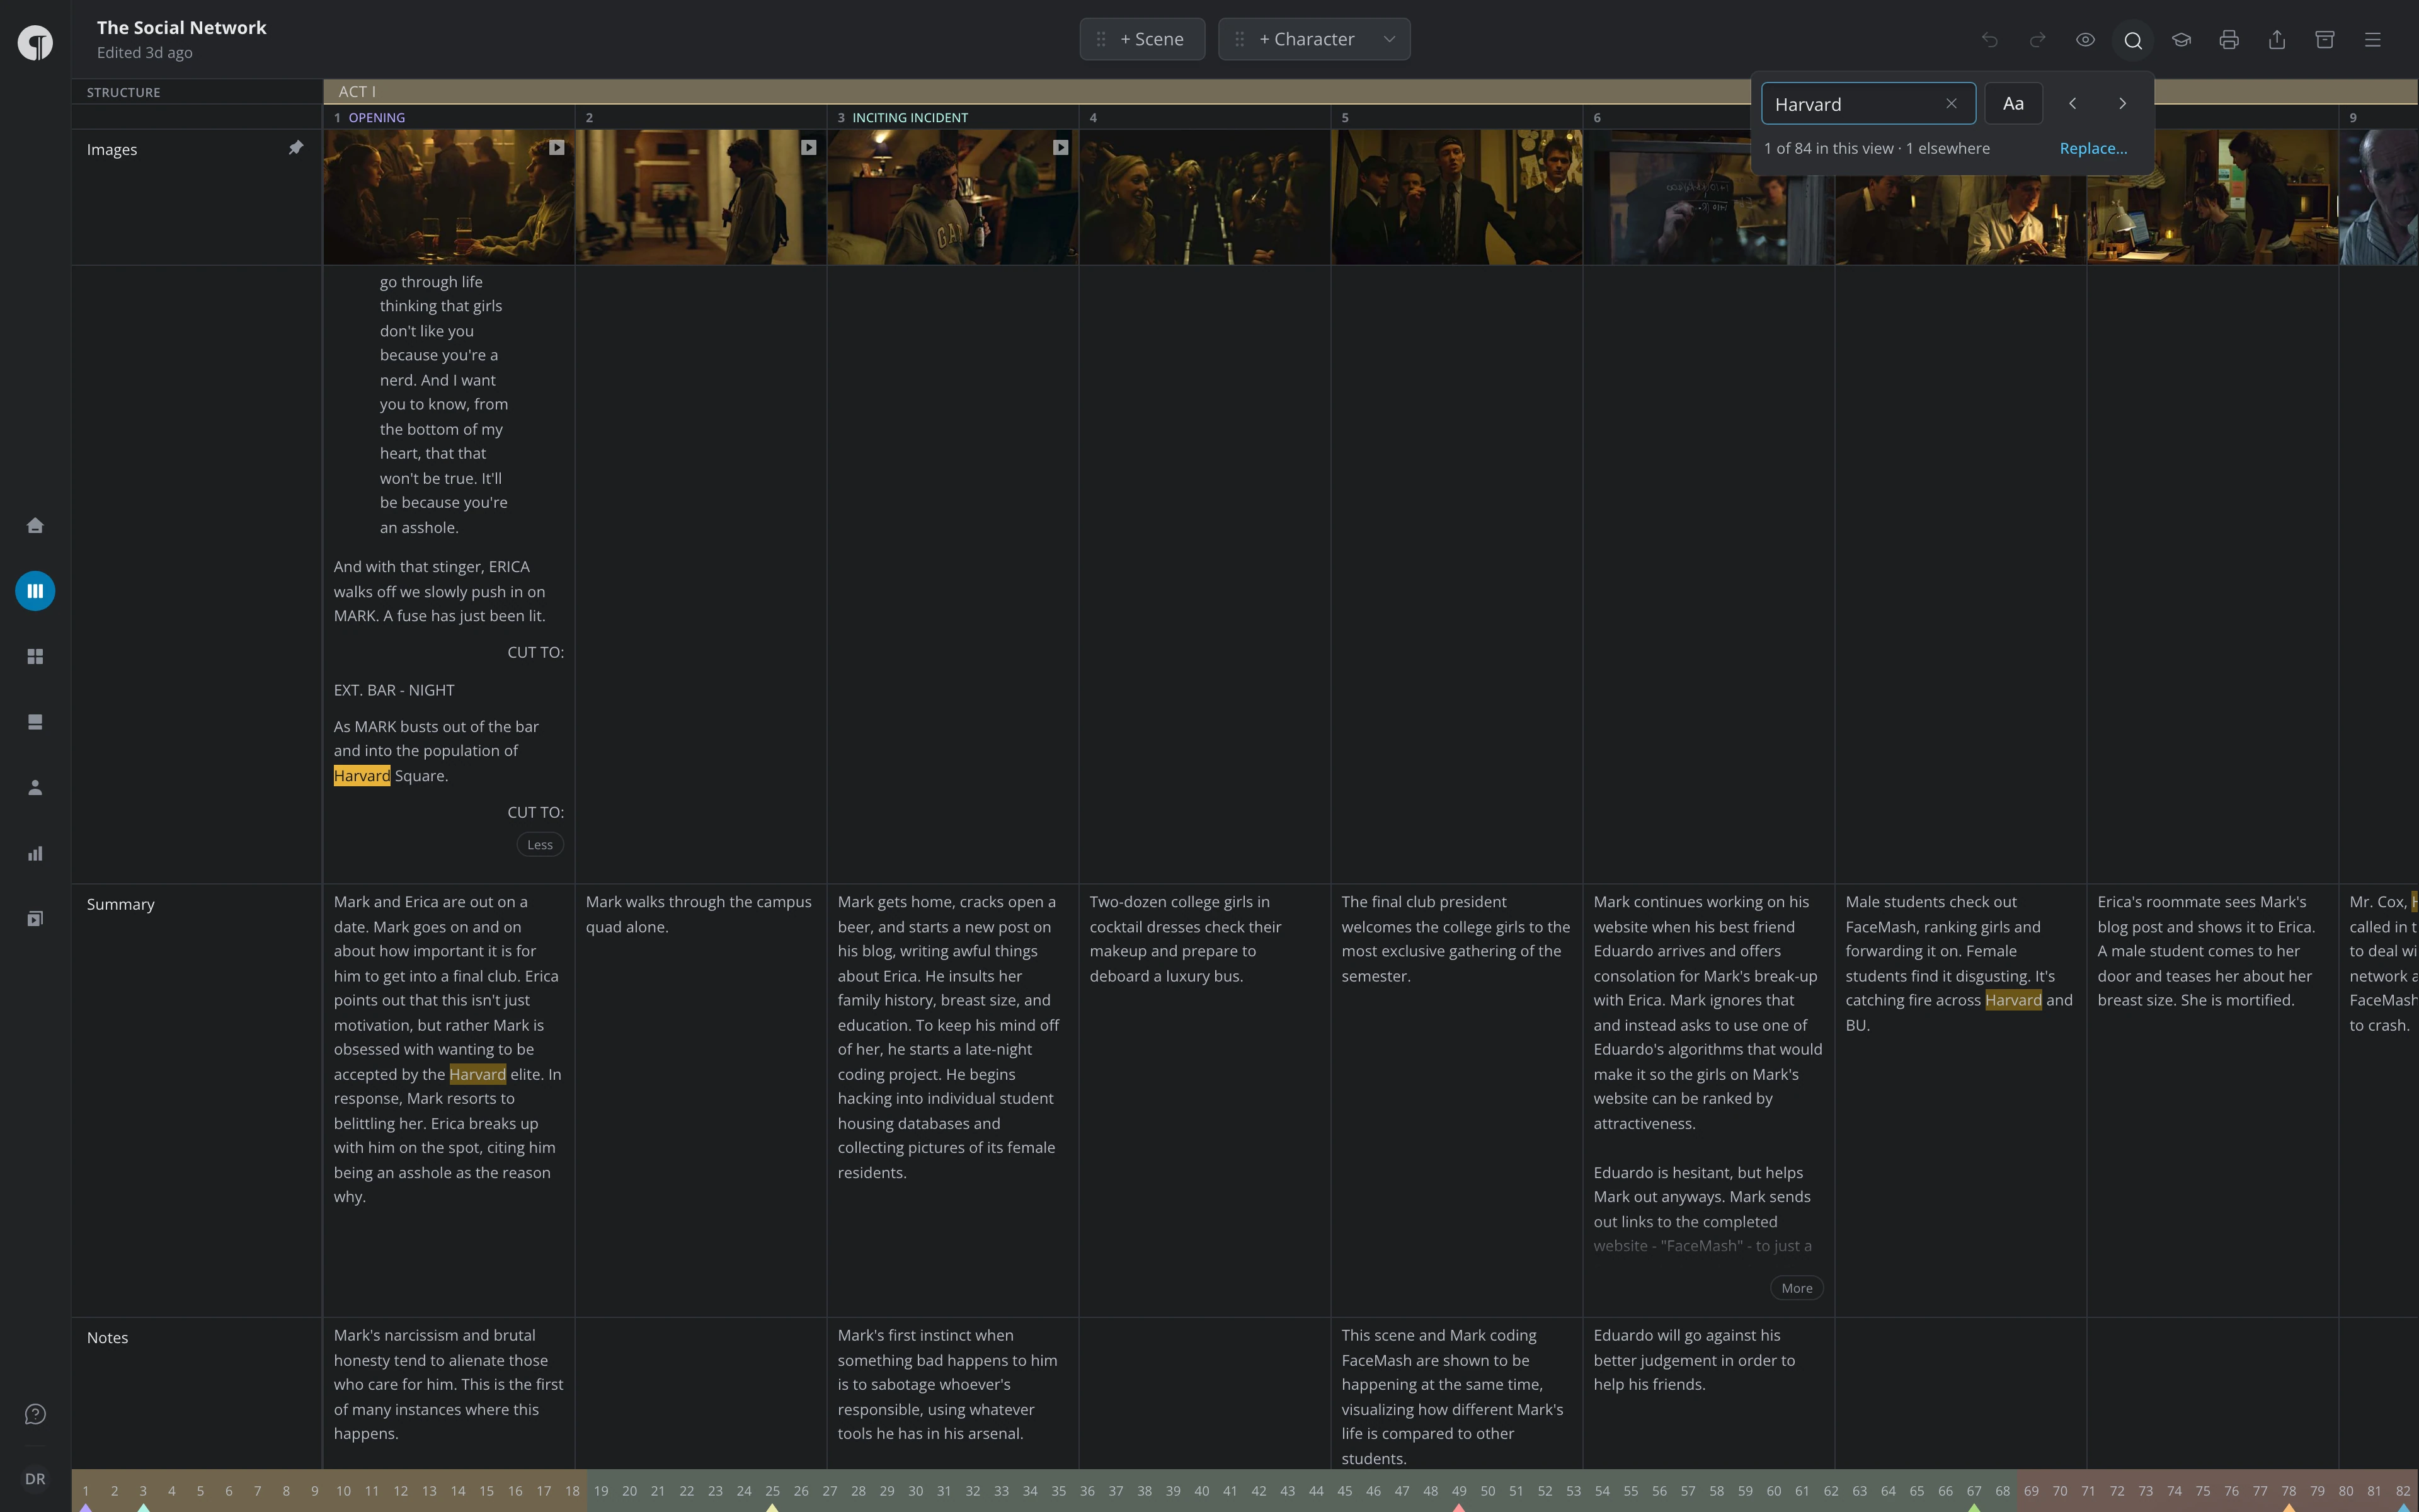This screenshot has height=1512, width=2419.
Task: Click highlighted Harvard in scene 1 script
Action: (x=362, y=776)
